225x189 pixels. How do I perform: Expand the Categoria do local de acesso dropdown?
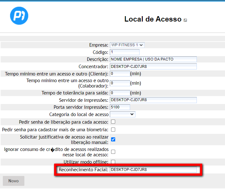(122, 114)
